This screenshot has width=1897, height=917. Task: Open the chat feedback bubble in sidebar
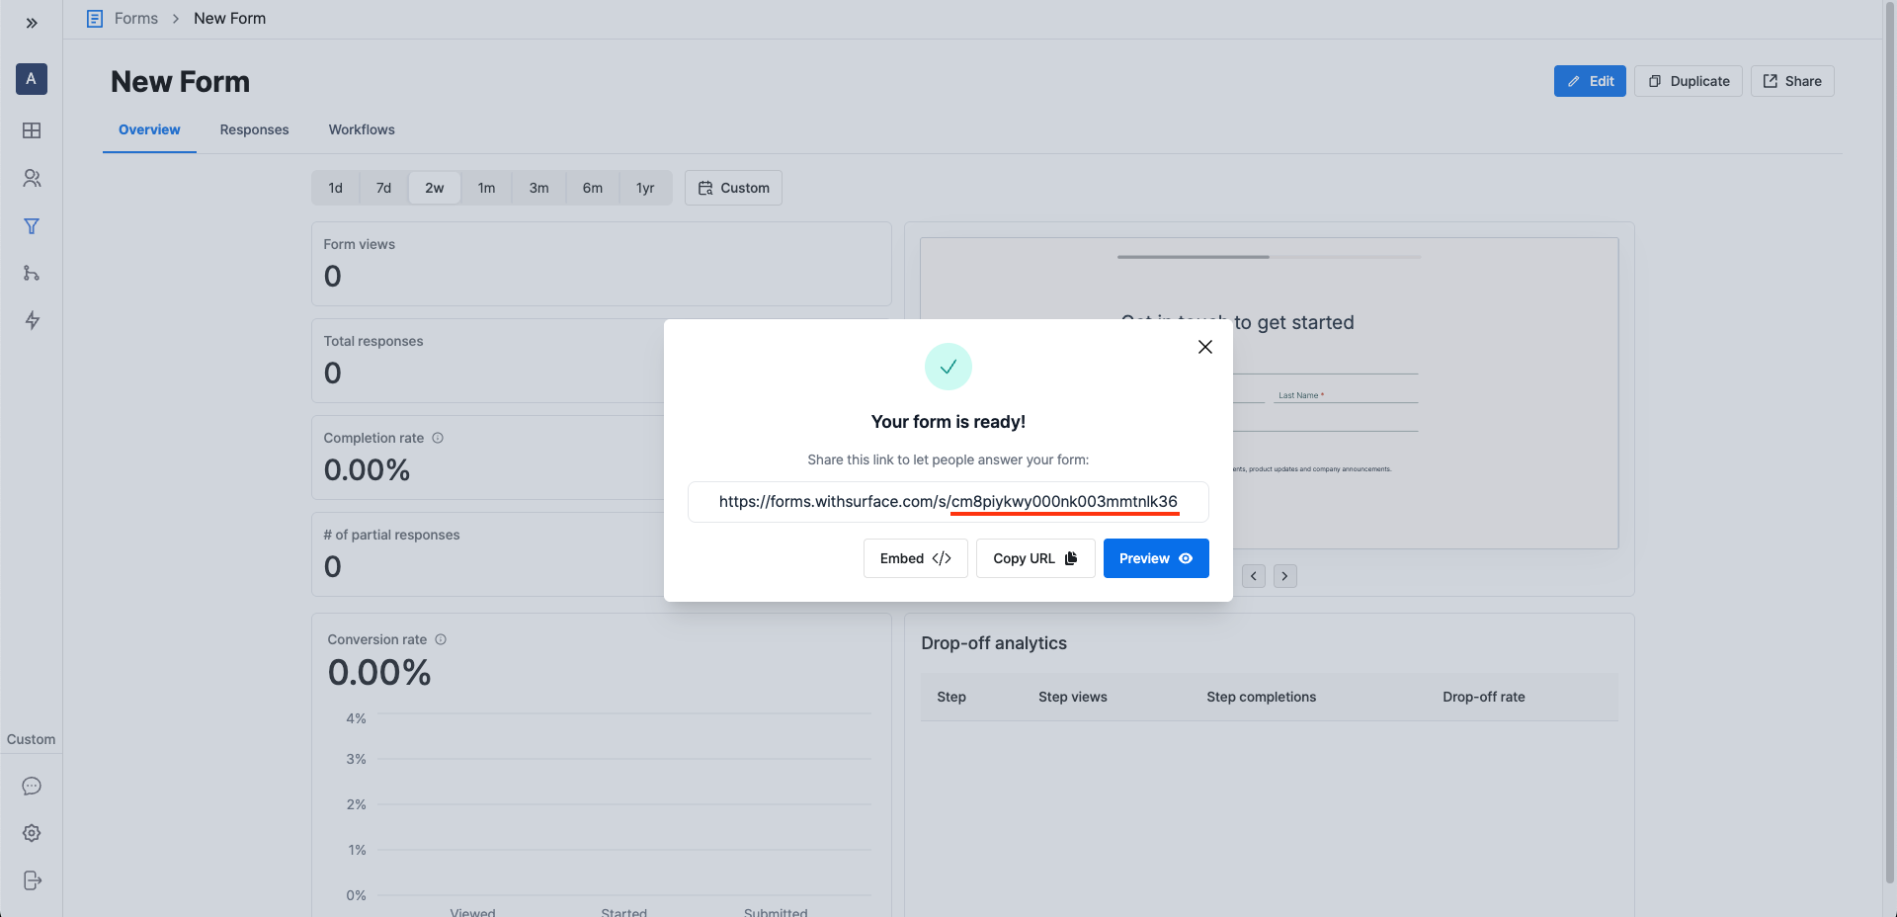[x=32, y=786]
